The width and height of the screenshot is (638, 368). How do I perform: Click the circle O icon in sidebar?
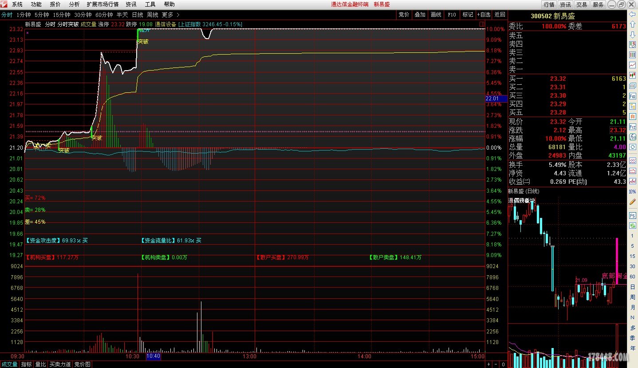(633, 147)
